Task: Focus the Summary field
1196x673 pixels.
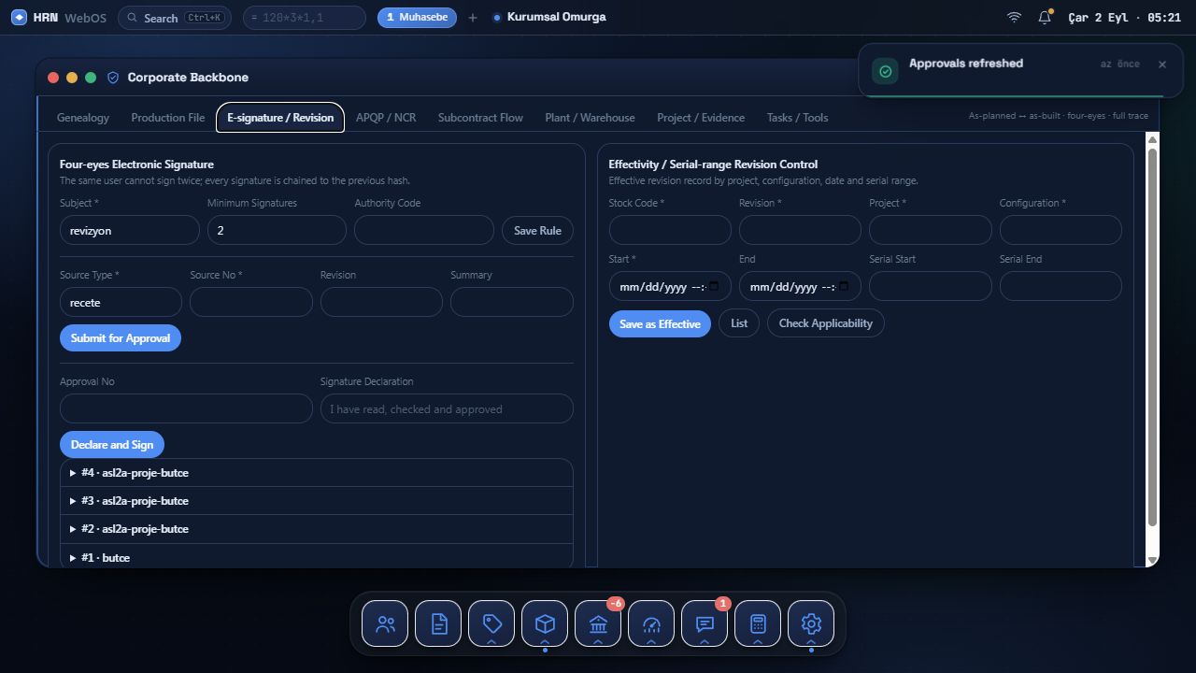Action: (512, 303)
